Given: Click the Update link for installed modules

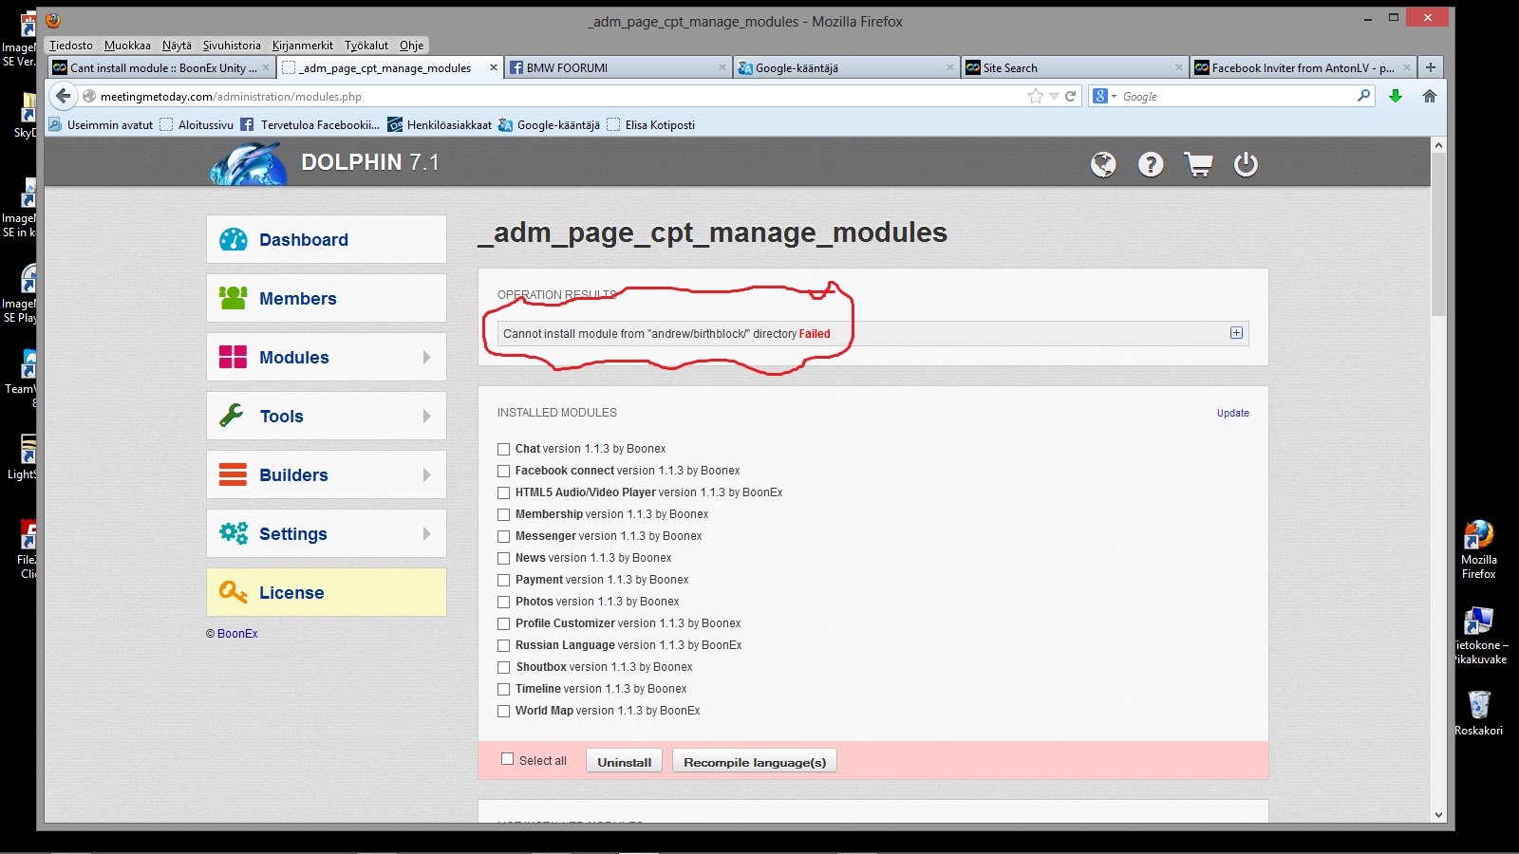Looking at the screenshot, I should (x=1232, y=413).
